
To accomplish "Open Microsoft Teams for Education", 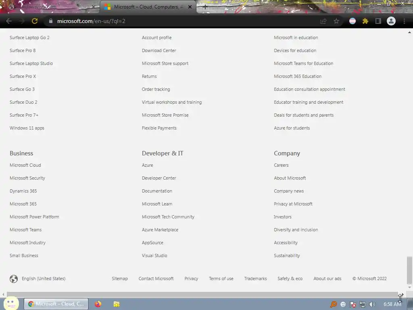I will click(303, 63).
